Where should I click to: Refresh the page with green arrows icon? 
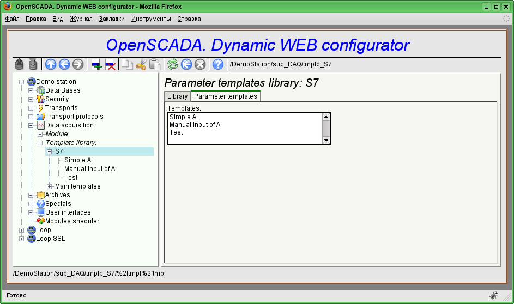pos(173,64)
